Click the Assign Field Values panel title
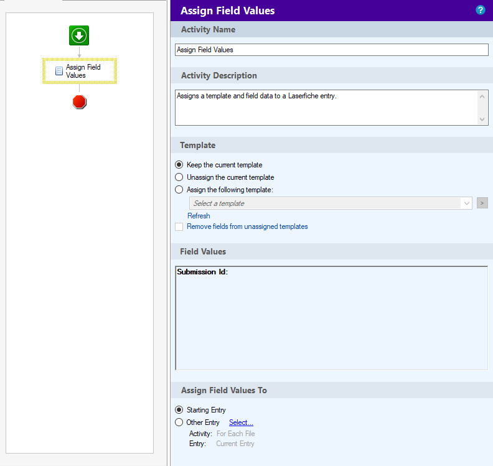This screenshot has width=493, height=466. point(227,11)
